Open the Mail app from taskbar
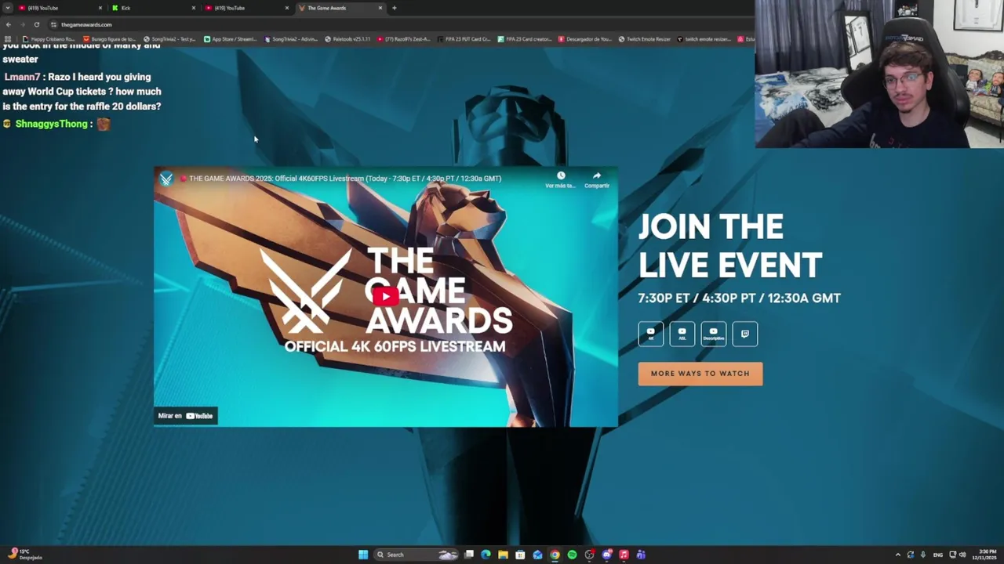This screenshot has height=564, width=1004. [537, 555]
